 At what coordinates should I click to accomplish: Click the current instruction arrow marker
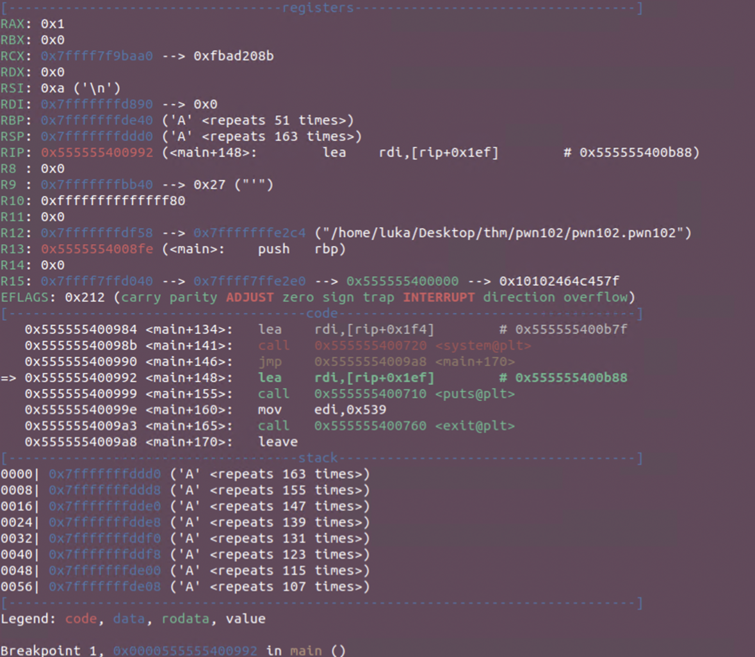[8, 378]
